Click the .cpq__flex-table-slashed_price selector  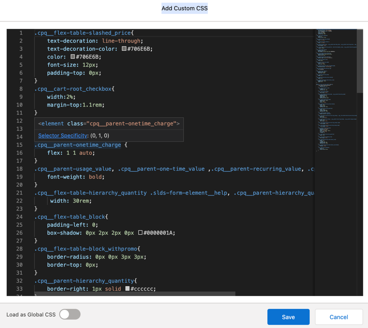(82, 33)
